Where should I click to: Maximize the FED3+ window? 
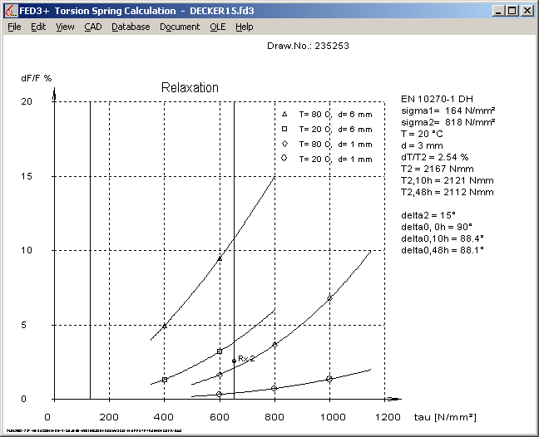click(512, 11)
